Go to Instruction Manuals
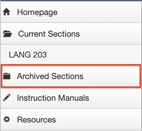 [71, 98]
